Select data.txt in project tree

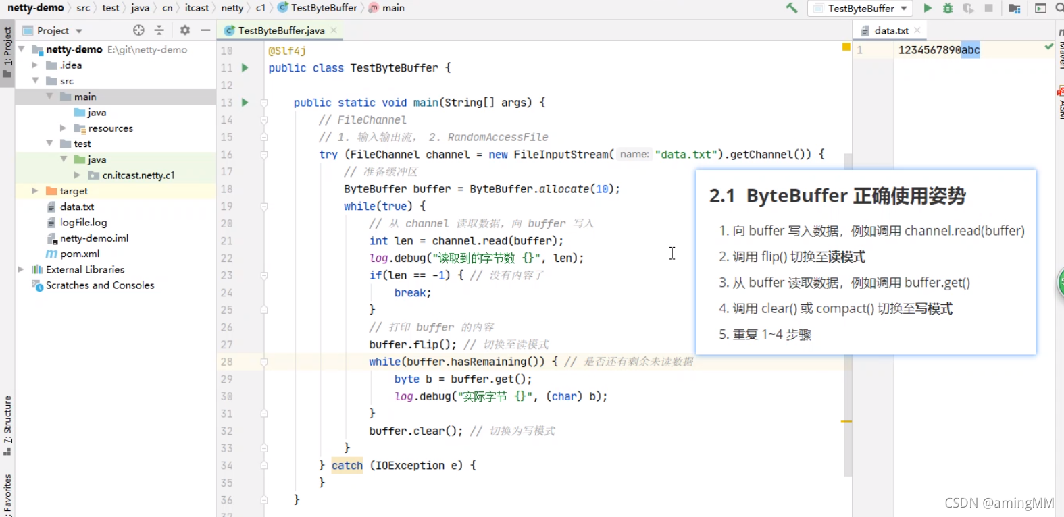(77, 207)
